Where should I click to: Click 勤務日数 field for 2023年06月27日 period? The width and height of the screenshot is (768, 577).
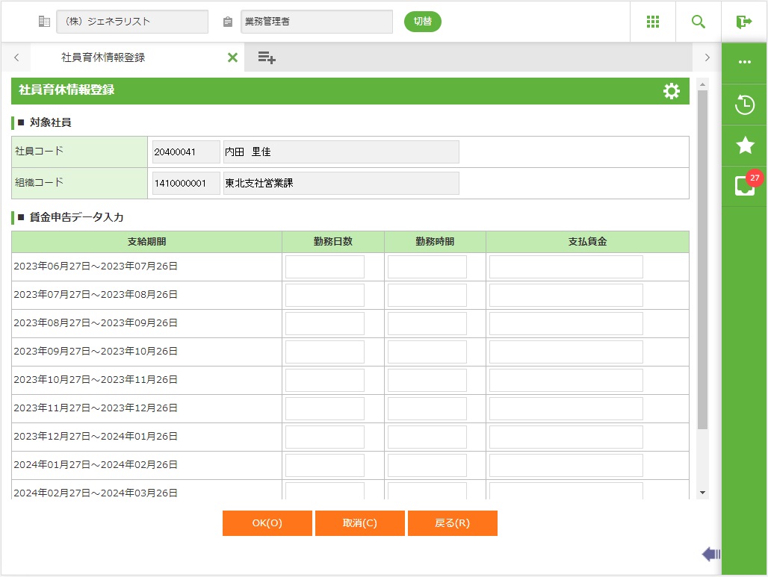click(325, 266)
